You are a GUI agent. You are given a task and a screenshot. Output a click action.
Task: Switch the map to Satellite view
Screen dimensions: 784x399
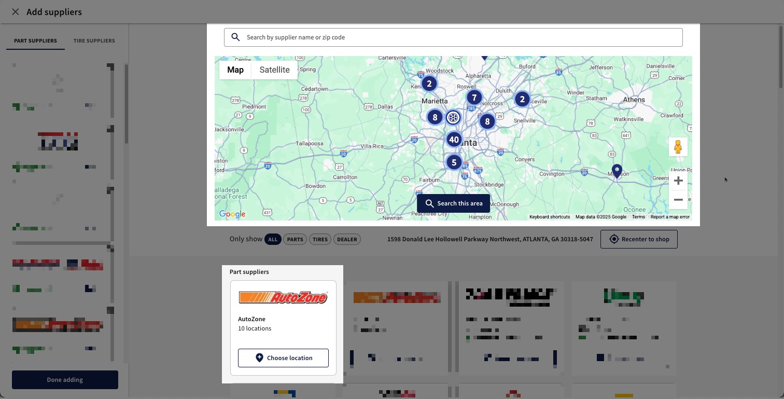[x=274, y=70]
